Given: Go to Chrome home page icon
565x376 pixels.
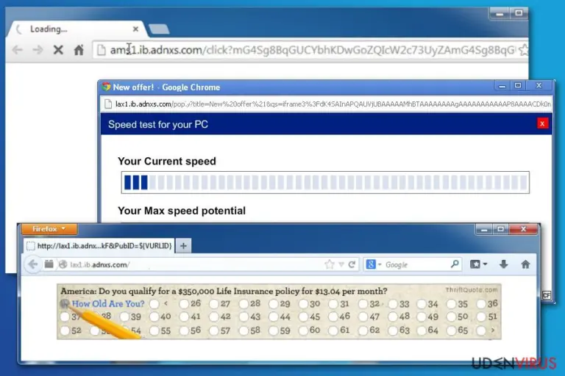Looking at the screenshot, I should click(79, 50).
